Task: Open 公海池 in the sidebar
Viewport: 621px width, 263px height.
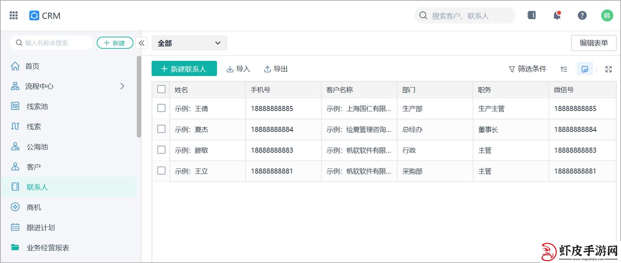Action: click(37, 147)
